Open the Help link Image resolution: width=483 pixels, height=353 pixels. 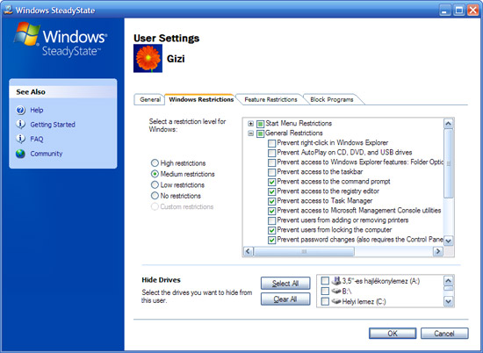click(37, 110)
